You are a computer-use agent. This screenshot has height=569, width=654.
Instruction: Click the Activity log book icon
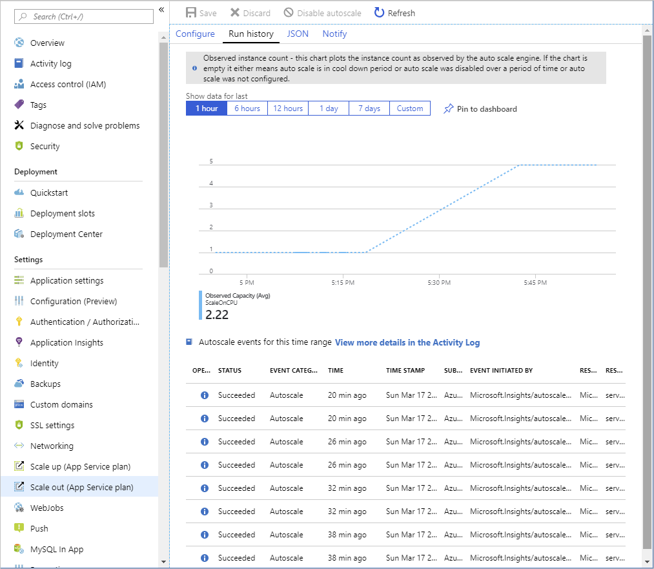click(x=19, y=63)
